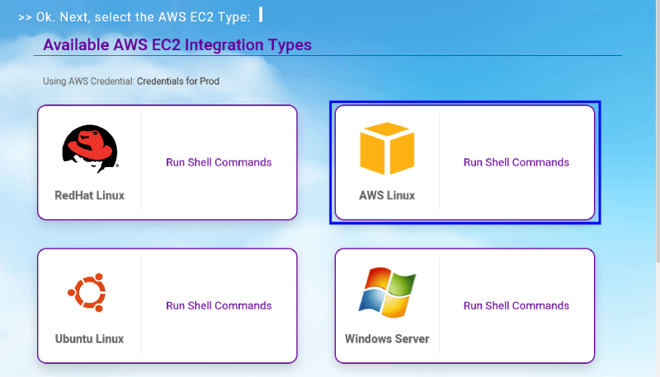Select Run Shell Commands for AWS Linux
Screen dimensions: 660x377
516,162
